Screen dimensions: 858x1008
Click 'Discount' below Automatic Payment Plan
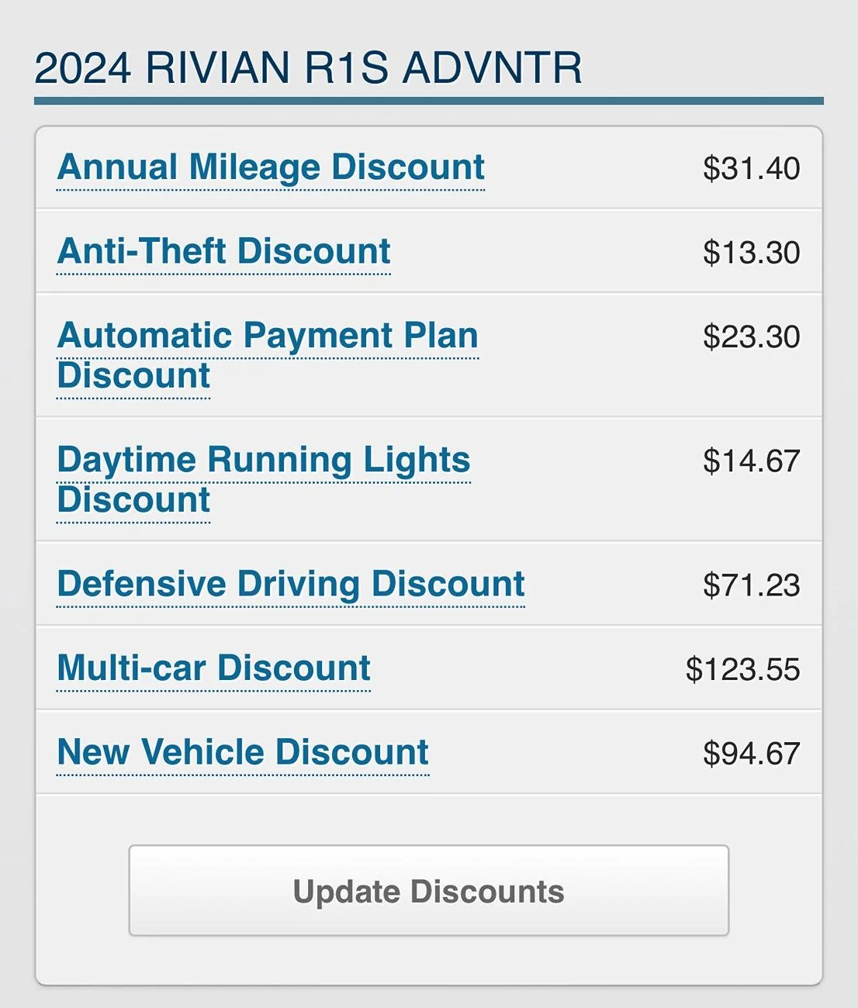[133, 376]
